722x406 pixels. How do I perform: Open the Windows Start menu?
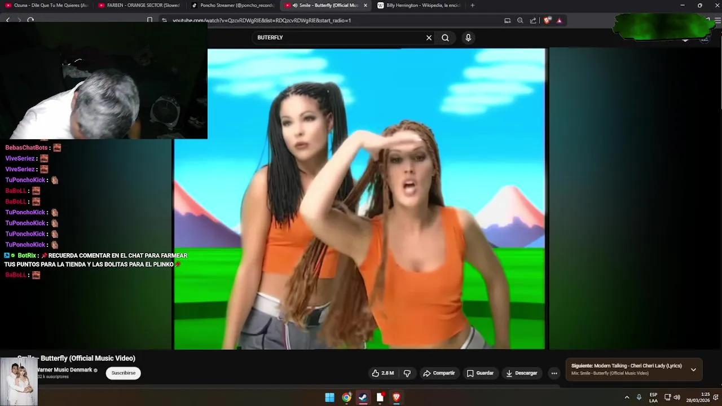tap(329, 398)
